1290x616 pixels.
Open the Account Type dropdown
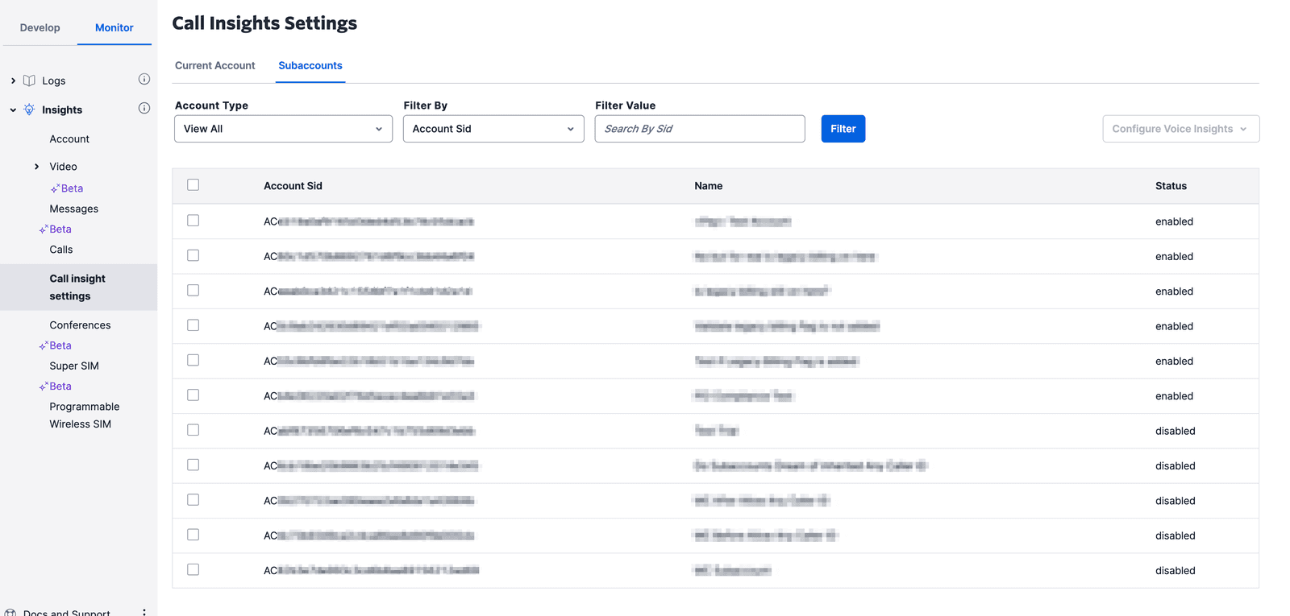tap(283, 129)
